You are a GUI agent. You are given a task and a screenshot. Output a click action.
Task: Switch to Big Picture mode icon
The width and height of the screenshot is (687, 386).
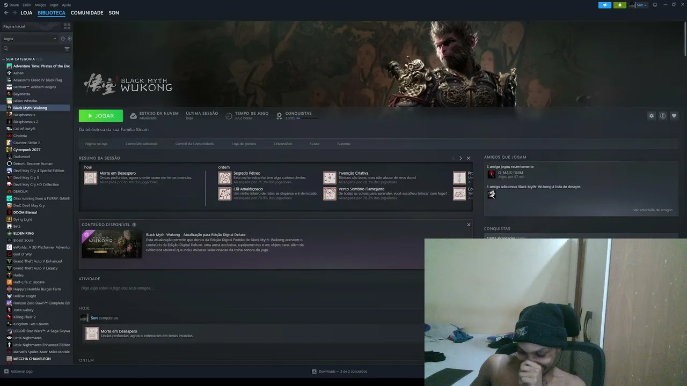tap(655, 5)
